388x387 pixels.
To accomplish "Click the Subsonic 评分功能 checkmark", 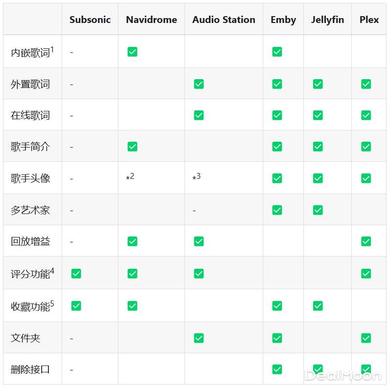I will [76, 274].
